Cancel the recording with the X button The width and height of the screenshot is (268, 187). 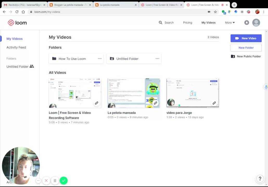pyautogui.click(x=46, y=181)
